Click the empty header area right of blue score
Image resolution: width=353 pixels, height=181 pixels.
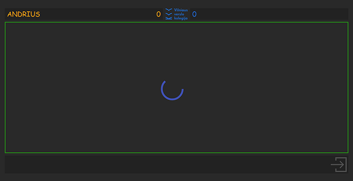click(x=273, y=14)
